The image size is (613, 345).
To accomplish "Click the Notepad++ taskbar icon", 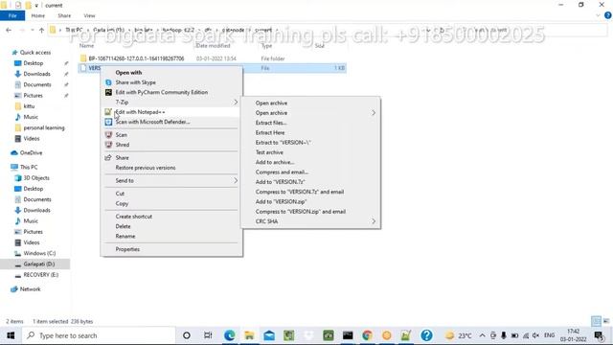I will click(x=406, y=335).
